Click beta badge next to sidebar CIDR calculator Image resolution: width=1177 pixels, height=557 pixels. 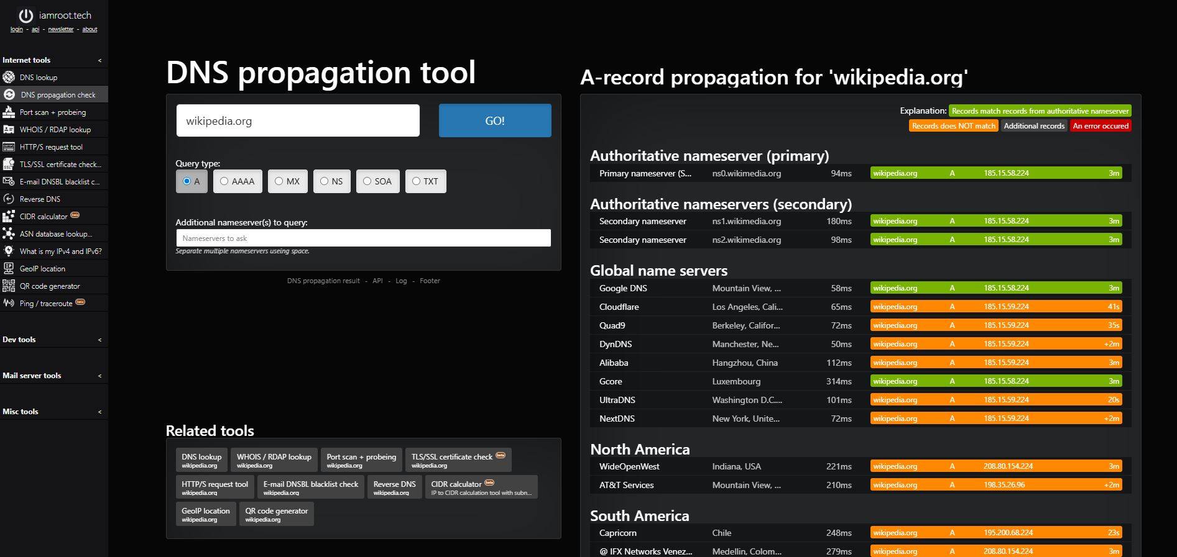tap(75, 215)
